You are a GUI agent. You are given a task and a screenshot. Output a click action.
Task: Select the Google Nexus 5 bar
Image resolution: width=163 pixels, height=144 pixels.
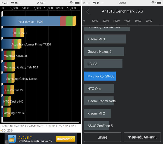pos(104,51)
